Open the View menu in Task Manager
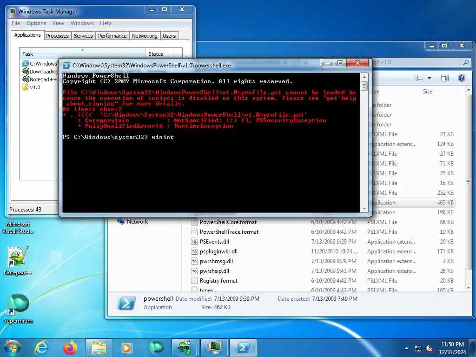The width and height of the screenshot is (476, 357). (x=58, y=23)
